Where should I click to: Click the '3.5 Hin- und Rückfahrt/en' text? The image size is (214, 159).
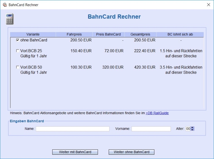point(181,67)
